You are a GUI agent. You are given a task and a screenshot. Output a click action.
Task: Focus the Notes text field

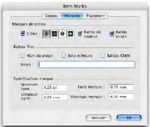click(86, 65)
